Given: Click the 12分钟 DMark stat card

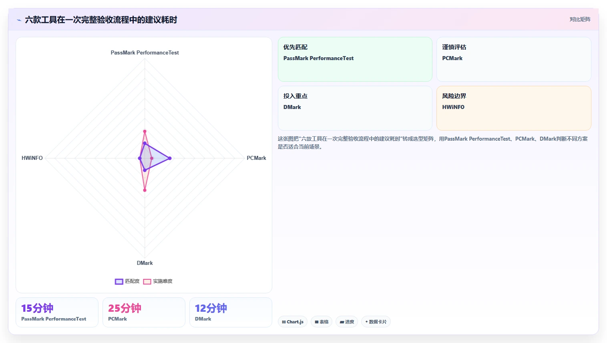Looking at the screenshot, I should click(x=231, y=312).
